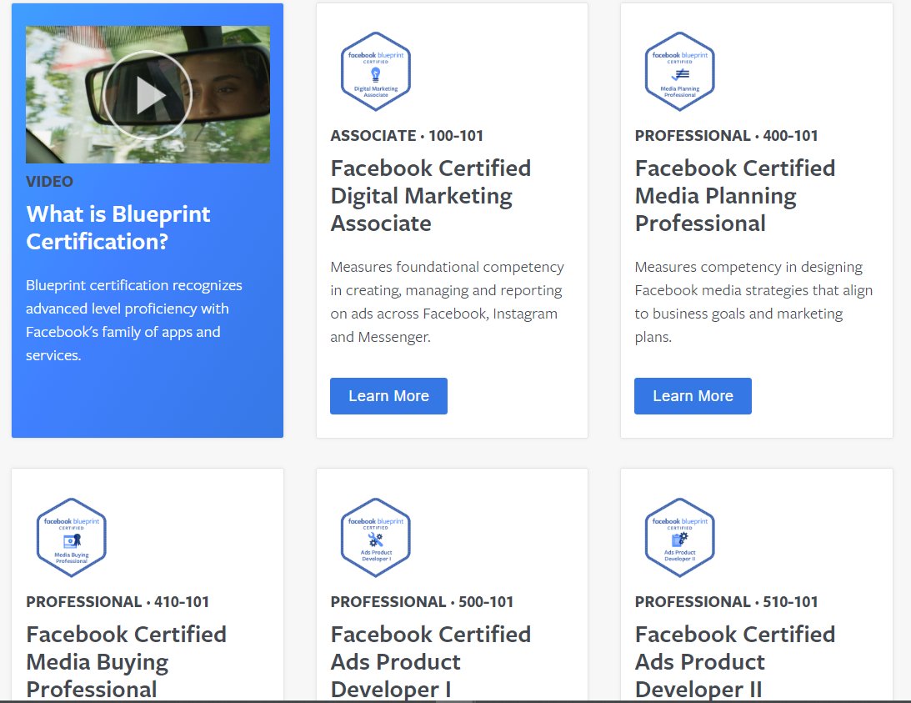Select the Facebook Certified Ads Product Developer I title
Viewport: 911px width, 703px height.
431,661
